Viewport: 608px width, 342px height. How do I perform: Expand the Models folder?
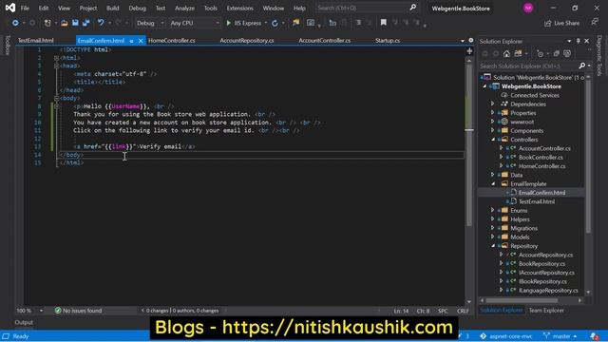pos(492,237)
